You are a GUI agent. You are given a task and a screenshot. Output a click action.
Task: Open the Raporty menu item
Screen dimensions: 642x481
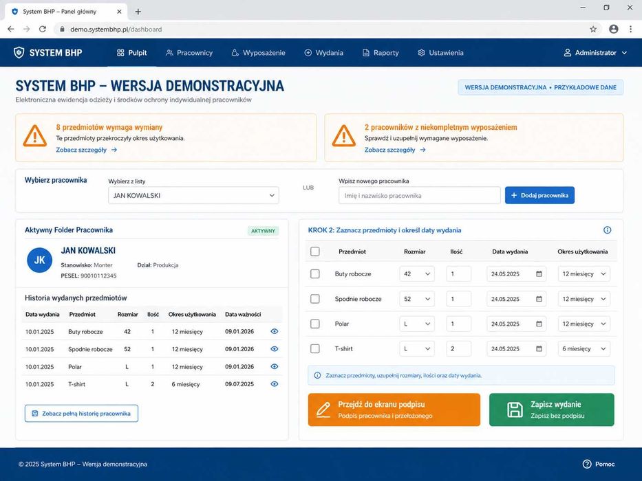pyautogui.click(x=381, y=53)
